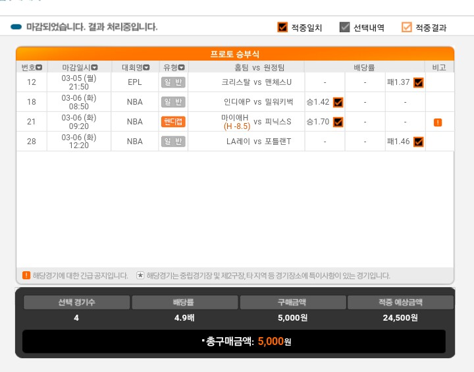Select the 프로토 승부식 header tab
The width and height of the screenshot is (474, 372).
click(x=235, y=54)
